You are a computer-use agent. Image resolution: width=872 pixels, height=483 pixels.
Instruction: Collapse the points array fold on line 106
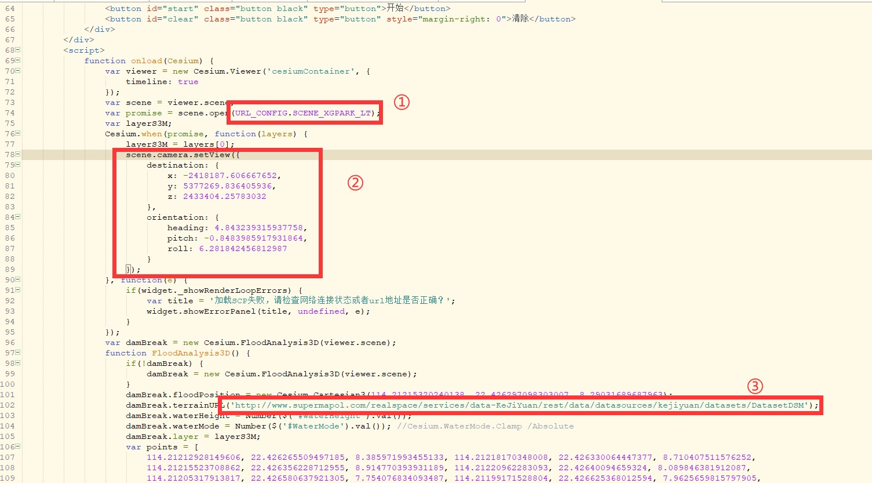pos(18,446)
